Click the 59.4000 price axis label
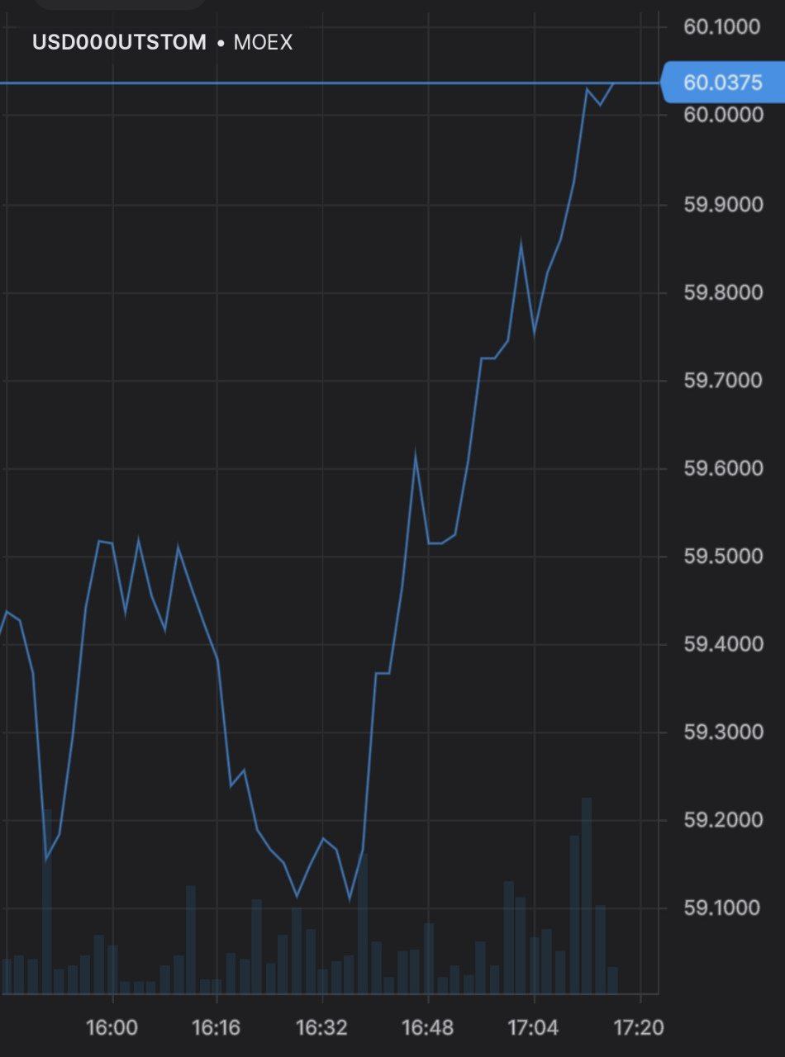Screen dimensions: 785x1057 coord(722,643)
